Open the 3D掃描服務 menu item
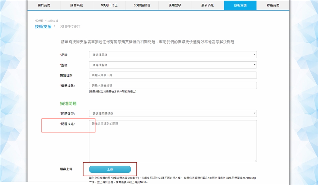The image size is (318, 185). pyautogui.click(x=142, y=5)
